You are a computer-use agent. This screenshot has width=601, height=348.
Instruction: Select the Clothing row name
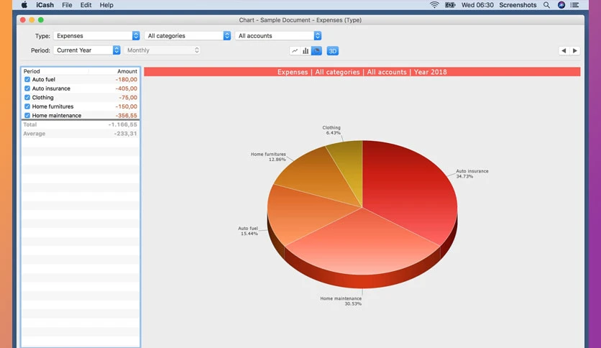click(42, 97)
